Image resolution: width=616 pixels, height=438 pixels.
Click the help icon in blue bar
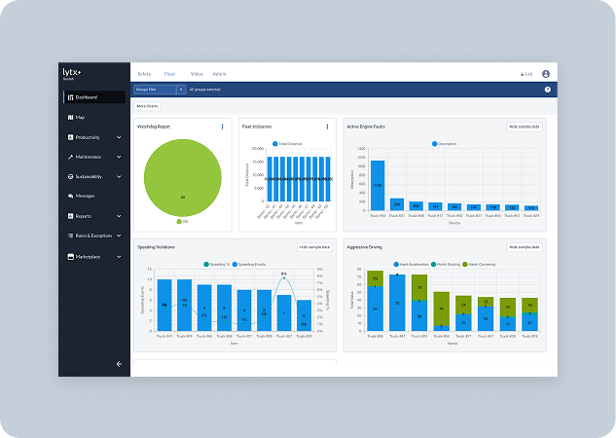tap(547, 90)
